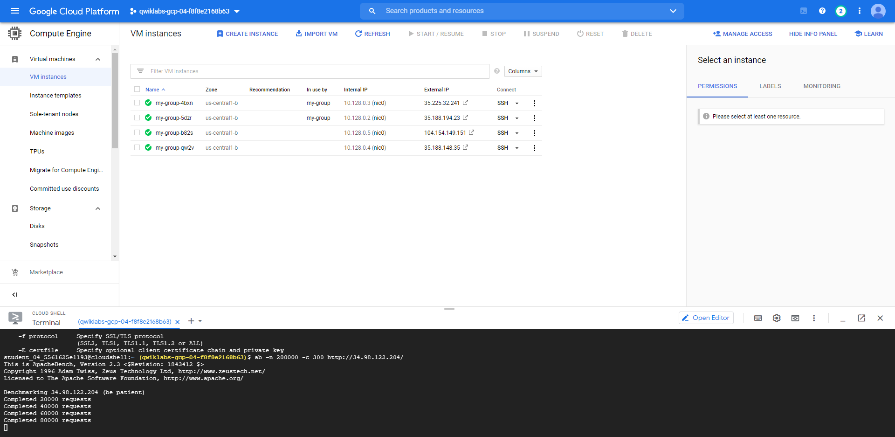This screenshot has height=437, width=895.
Task: Collapse the Virtual machines section
Action: [x=98, y=59]
